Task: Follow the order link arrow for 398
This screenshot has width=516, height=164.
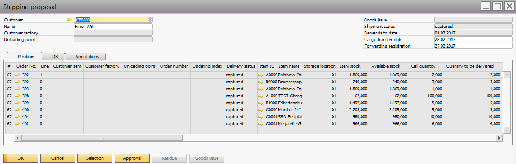Action: 18,96
